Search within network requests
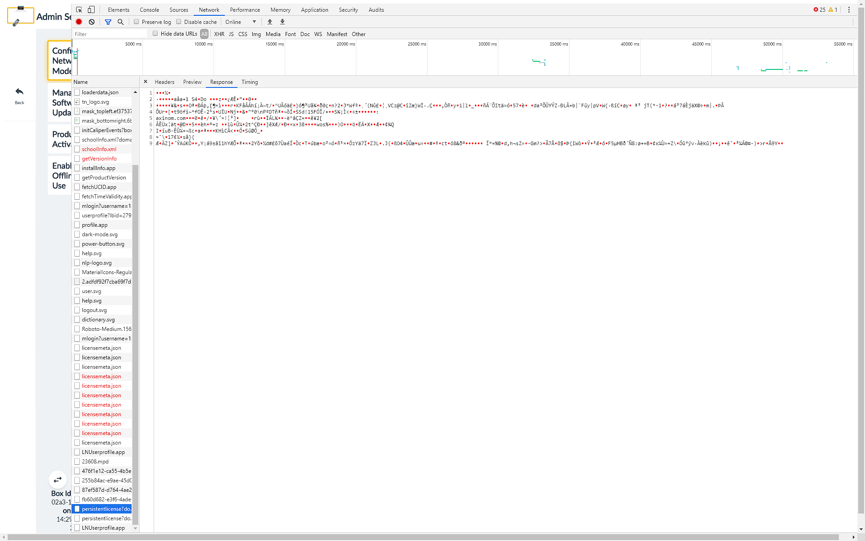The image size is (865, 541). [120, 22]
